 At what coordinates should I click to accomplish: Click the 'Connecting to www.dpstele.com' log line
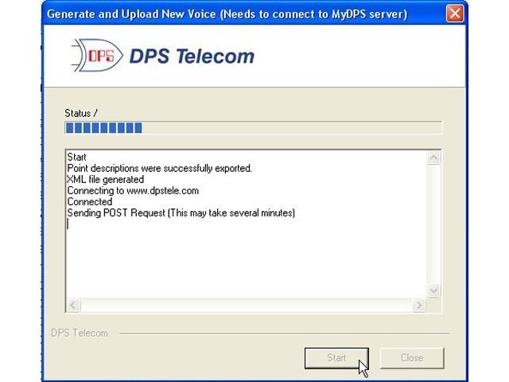pos(133,191)
